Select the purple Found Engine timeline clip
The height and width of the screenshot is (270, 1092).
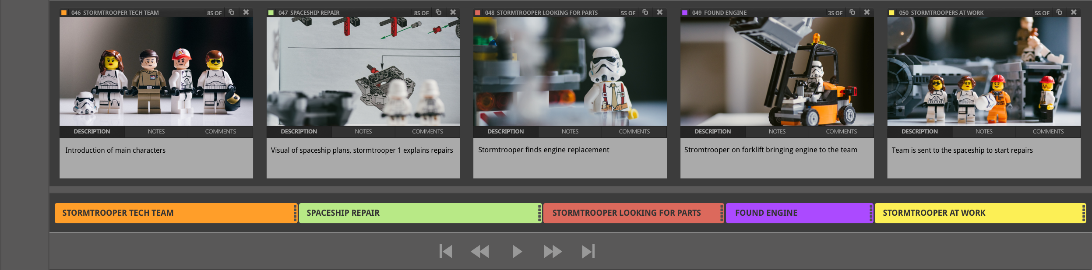(800, 213)
